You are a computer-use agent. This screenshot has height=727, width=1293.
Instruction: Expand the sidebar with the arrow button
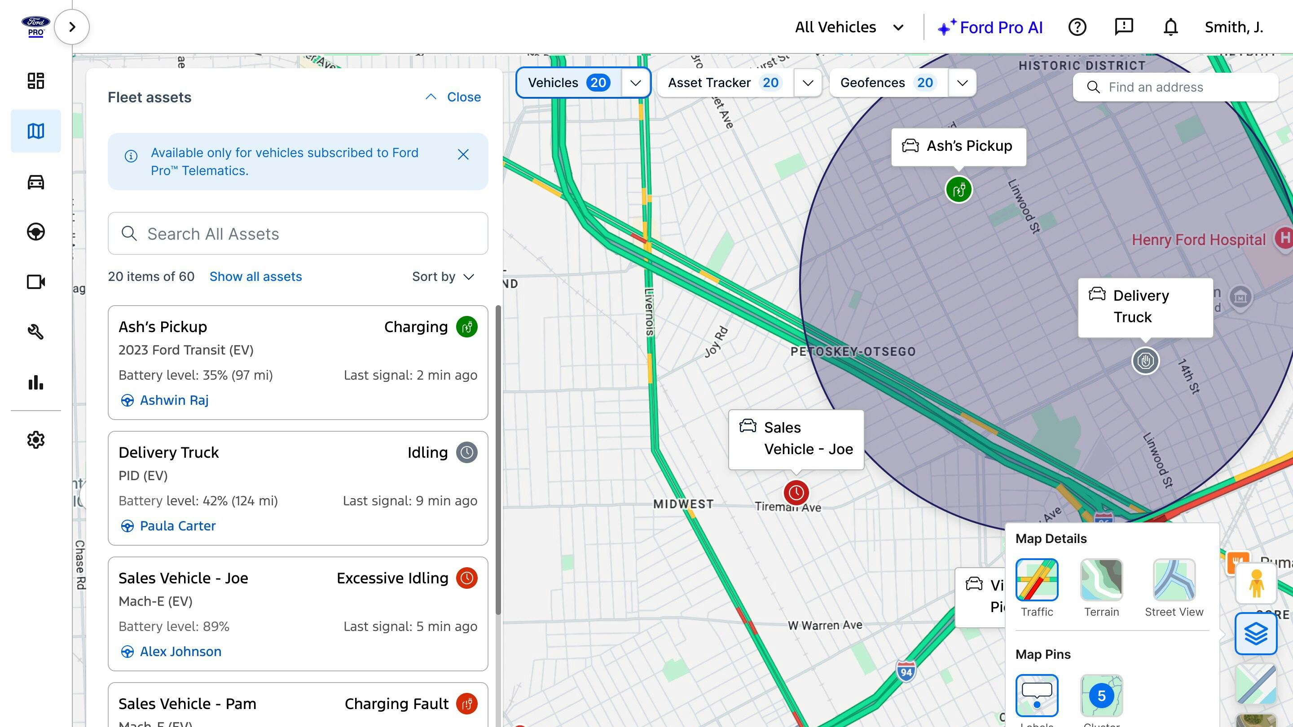click(x=72, y=27)
